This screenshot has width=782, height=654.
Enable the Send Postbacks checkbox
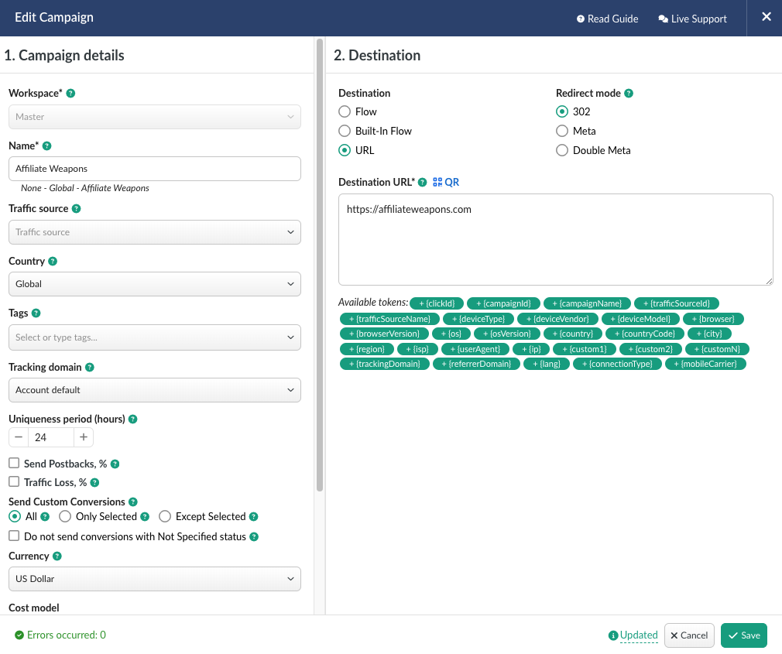(14, 464)
